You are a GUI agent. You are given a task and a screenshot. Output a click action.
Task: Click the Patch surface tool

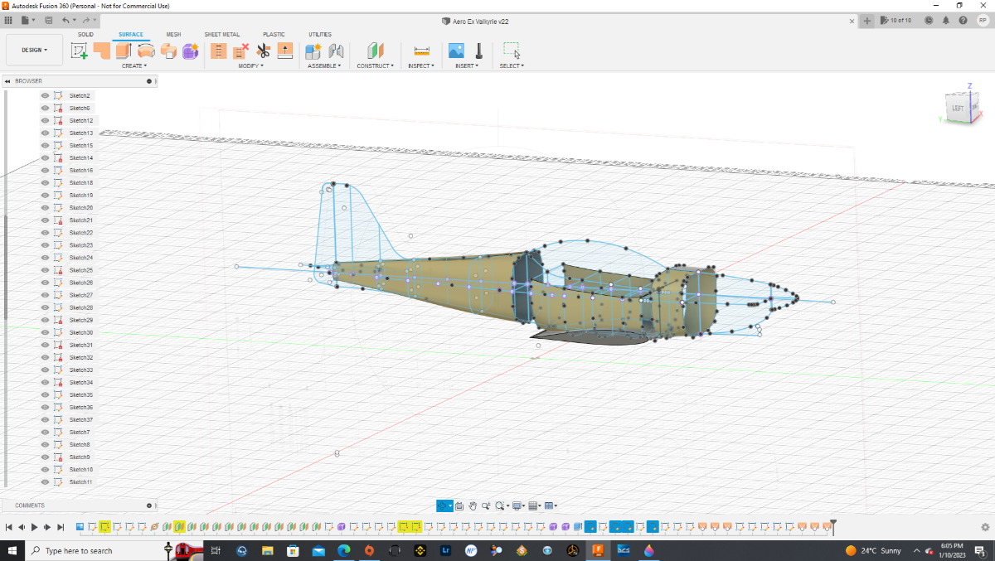pos(102,51)
